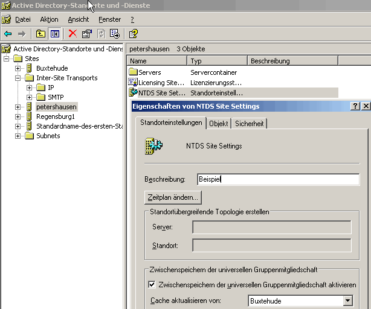Expand the Buxtehude tree node
371x309 pixels.
(x=18, y=68)
